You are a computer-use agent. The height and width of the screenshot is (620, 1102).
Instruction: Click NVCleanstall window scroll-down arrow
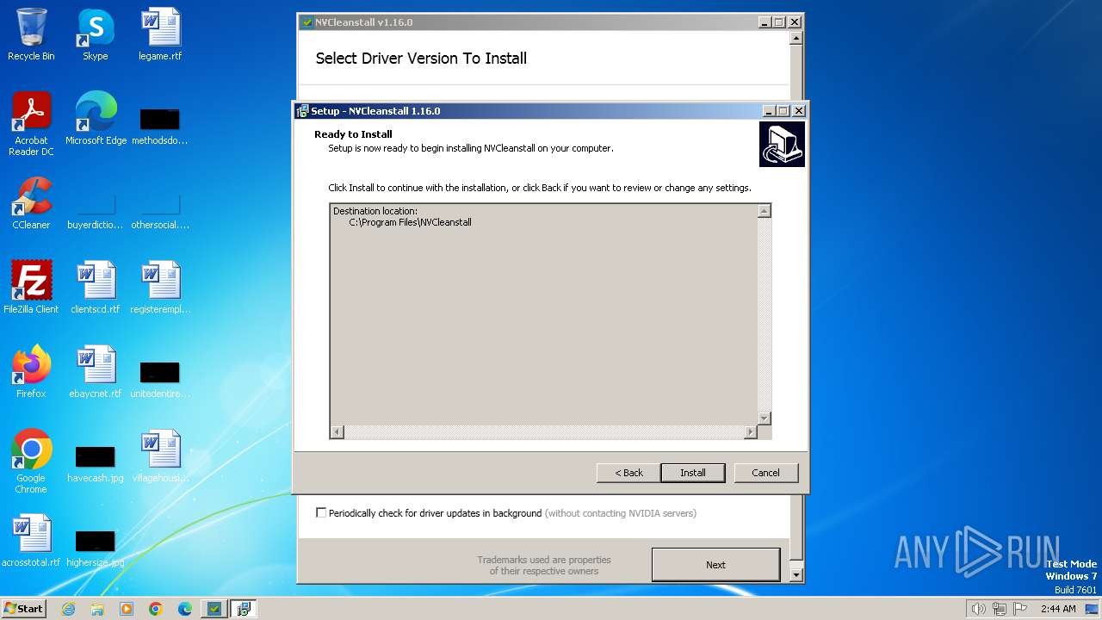[x=796, y=575]
